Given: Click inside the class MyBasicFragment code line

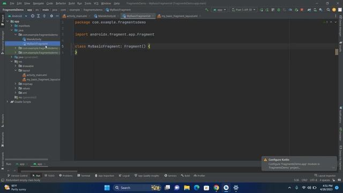Looking at the screenshot, I should 113,47.
